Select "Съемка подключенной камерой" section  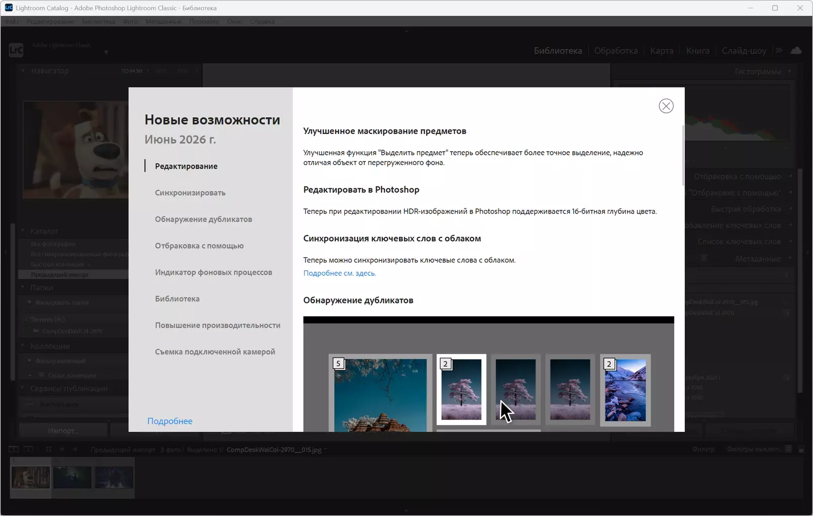click(x=215, y=352)
